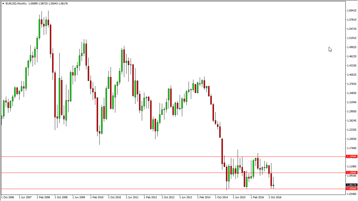Viewport: 358px width, 201px height.
Task: Click the 1.43330 price axis label
Action: tap(352, 66)
